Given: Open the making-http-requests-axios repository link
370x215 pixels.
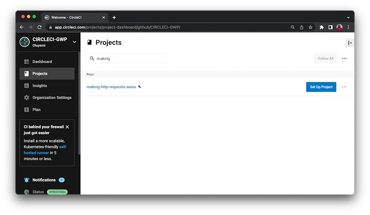Looking at the screenshot, I should tap(111, 87).
